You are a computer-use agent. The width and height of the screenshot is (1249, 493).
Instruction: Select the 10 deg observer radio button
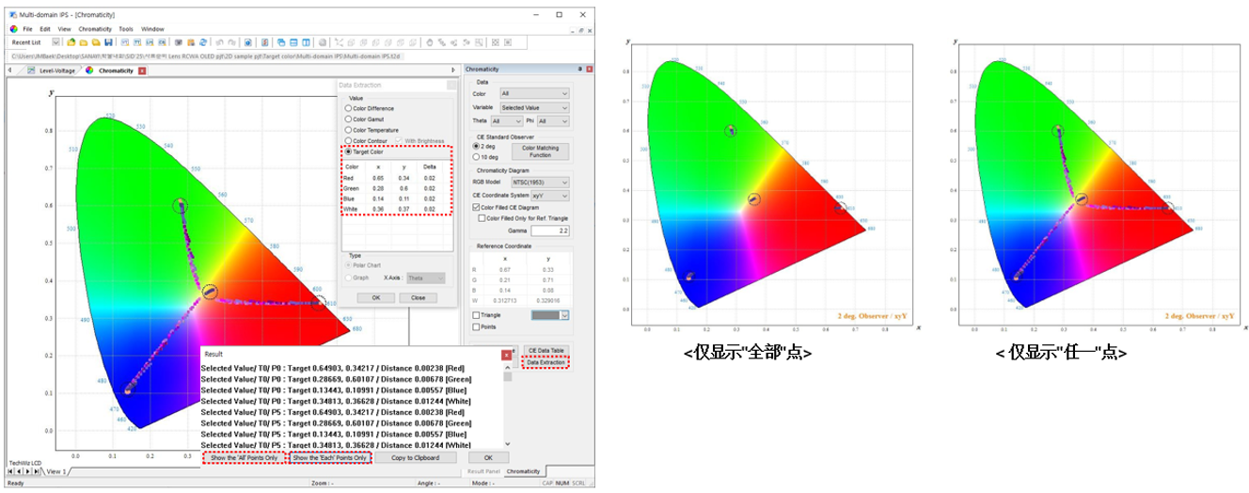(476, 156)
